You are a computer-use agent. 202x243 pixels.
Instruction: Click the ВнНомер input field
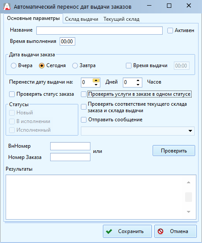[70, 146]
